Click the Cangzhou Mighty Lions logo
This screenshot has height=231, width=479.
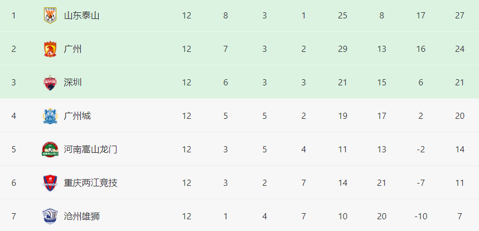(50, 216)
